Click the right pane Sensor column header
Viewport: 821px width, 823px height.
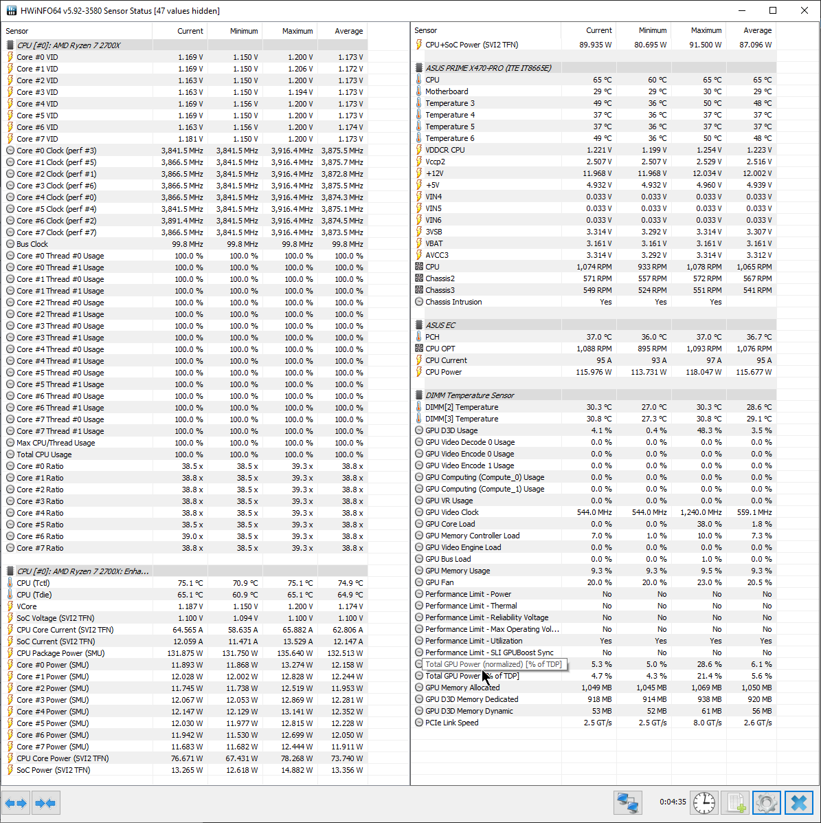pos(486,30)
